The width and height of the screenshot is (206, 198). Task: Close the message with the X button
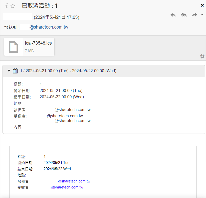point(202,5)
